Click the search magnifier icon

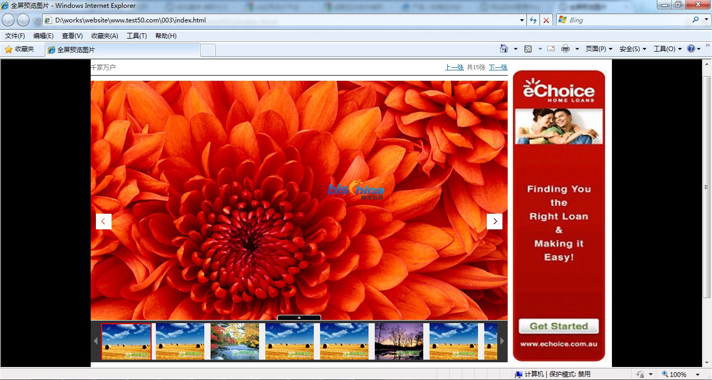pyautogui.click(x=695, y=20)
